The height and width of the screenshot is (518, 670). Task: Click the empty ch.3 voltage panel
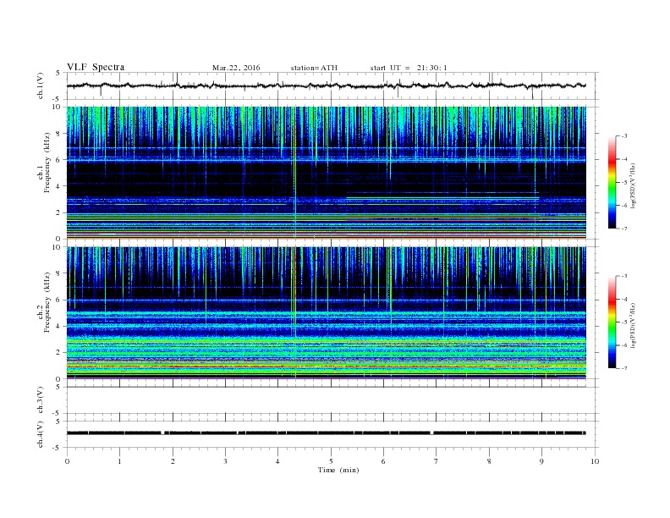pos(332,400)
